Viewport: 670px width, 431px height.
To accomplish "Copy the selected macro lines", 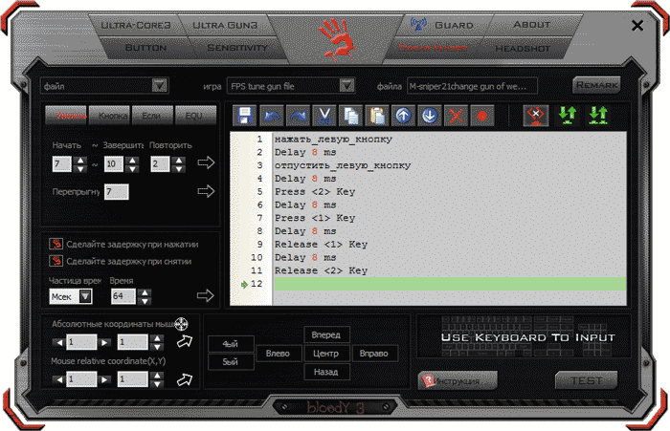I will [x=351, y=116].
